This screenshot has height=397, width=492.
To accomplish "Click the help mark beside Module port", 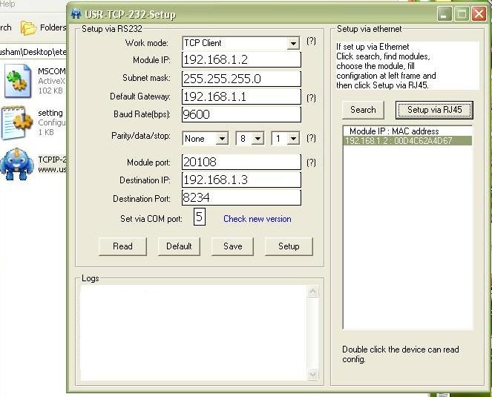I will point(311,163).
